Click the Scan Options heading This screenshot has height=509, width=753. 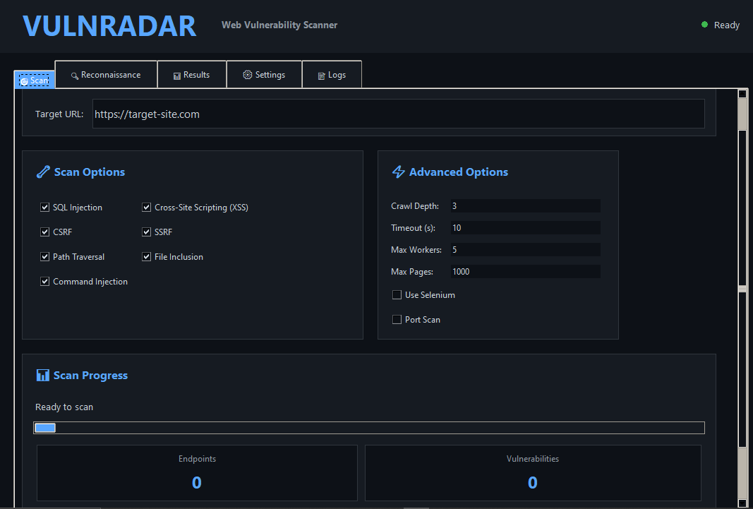[x=90, y=172]
